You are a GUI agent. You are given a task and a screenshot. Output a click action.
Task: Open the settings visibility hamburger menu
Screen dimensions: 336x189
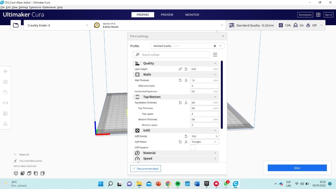click(215, 55)
